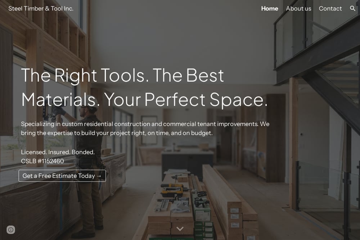Select the CSLB #1152460 license text
Screen dimensions: 360x240
(42, 161)
